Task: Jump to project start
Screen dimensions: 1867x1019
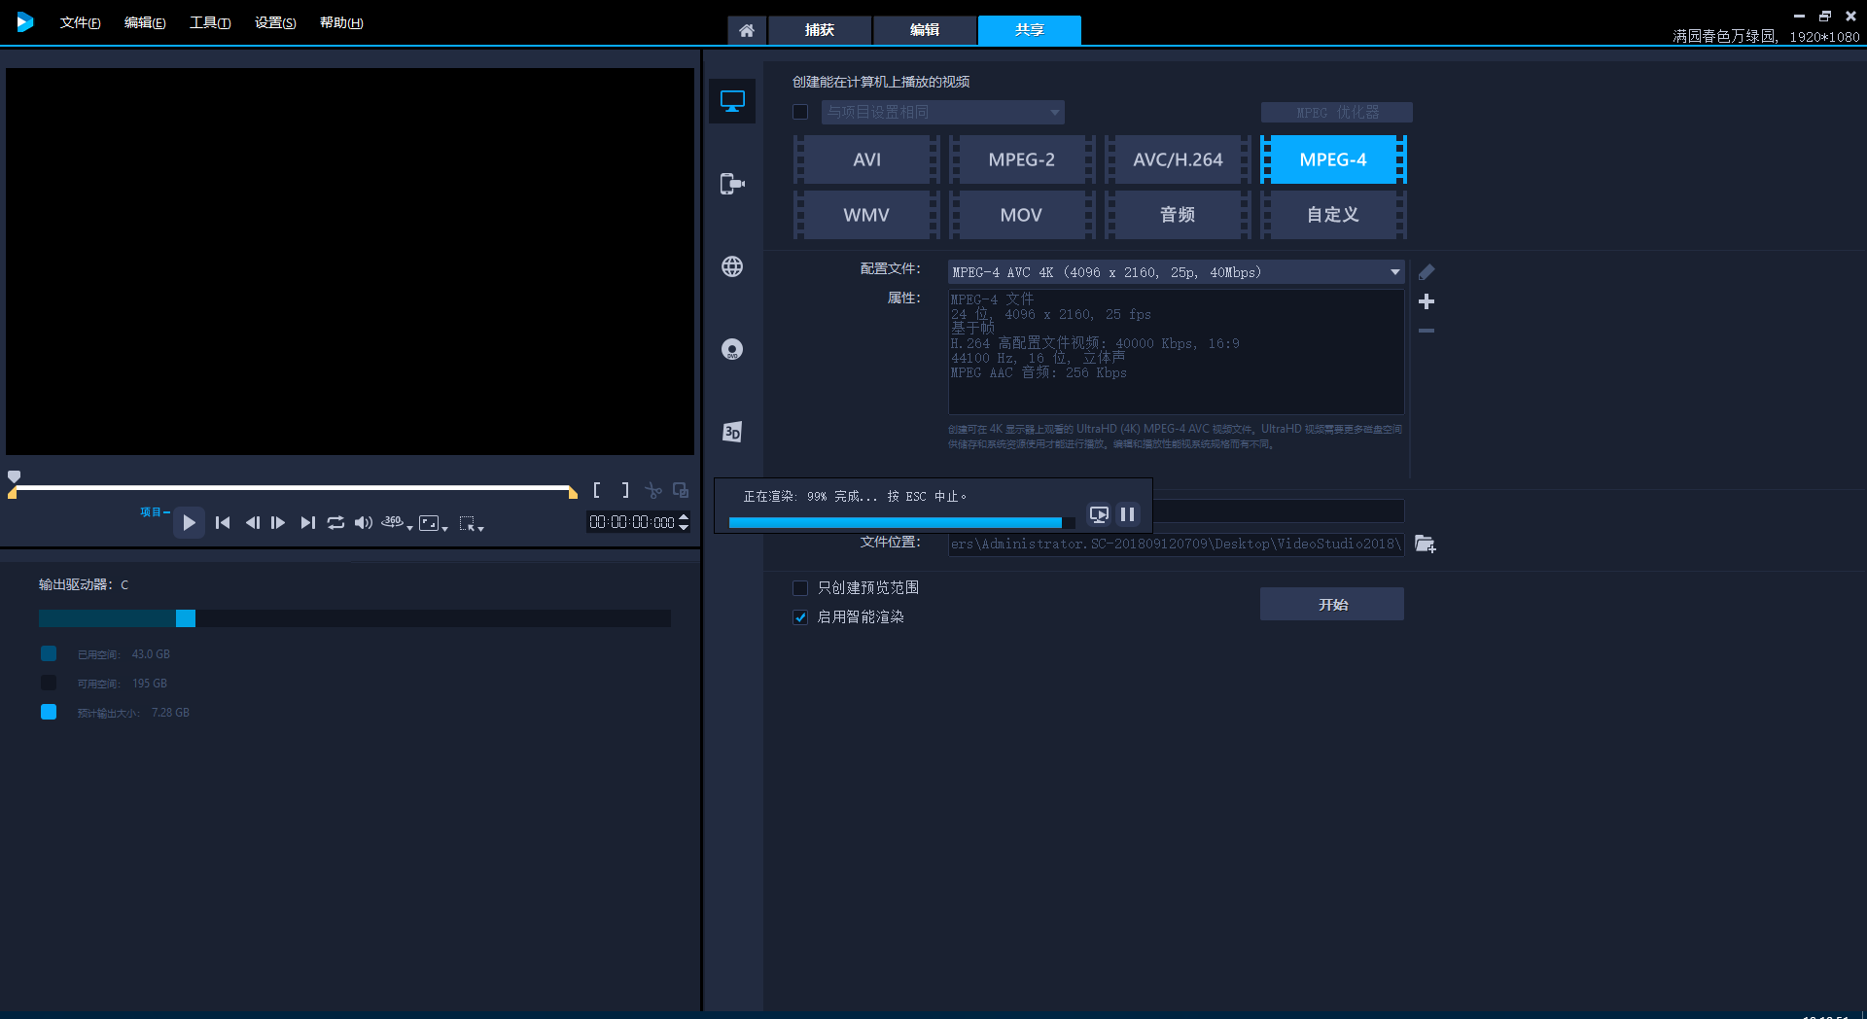Action: [x=223, y=522]
